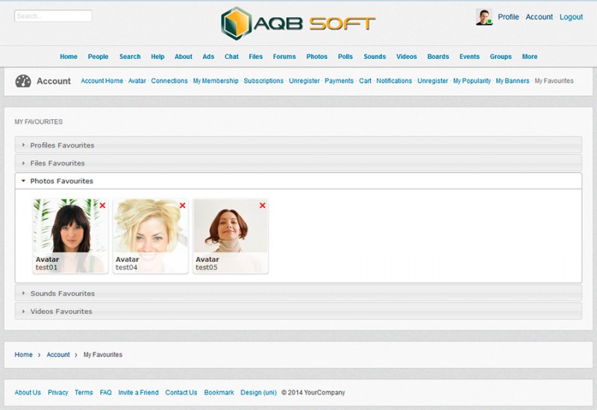Open Cart account submenu
Image resolution: width=597 pixels, height=410 pixels.
click(365, 81)
